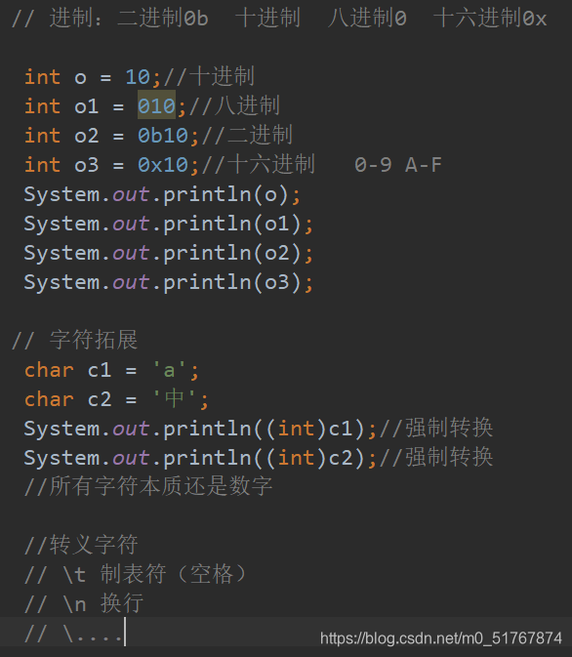Click the comment 字符拓展
Screen dimensions: 572x657
pos(74,340)
